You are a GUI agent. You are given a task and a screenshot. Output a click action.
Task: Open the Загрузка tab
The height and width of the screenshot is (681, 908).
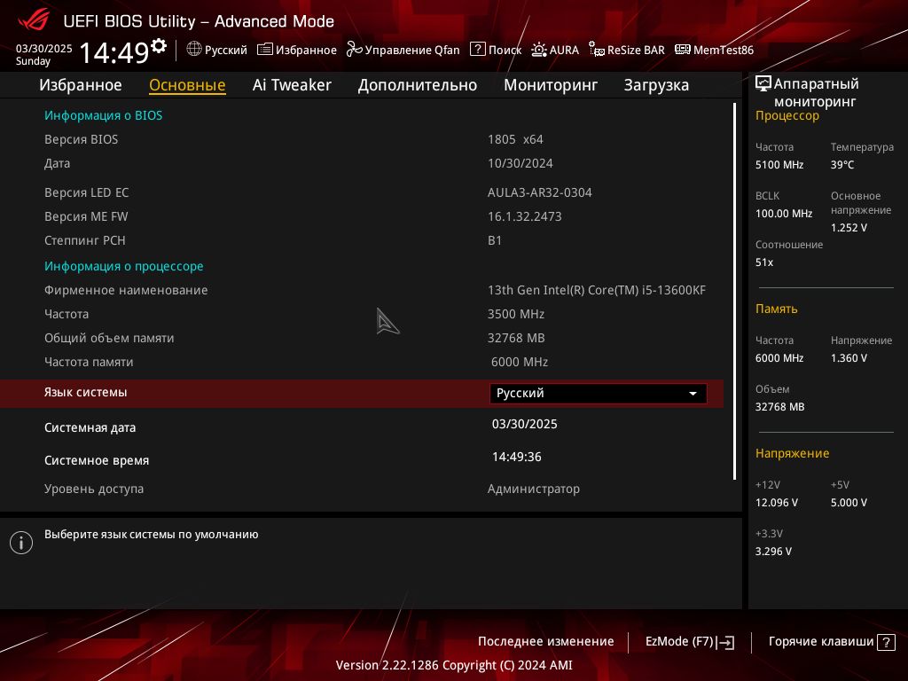coord(656,85)
